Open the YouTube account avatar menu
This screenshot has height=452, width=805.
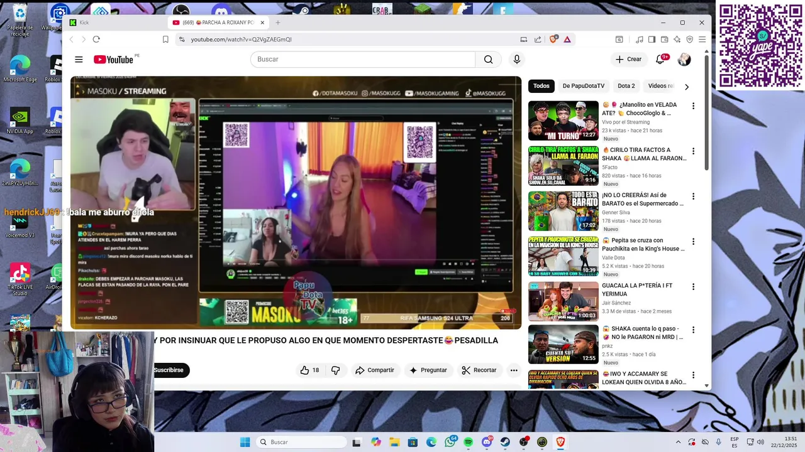tap(684, 59)
